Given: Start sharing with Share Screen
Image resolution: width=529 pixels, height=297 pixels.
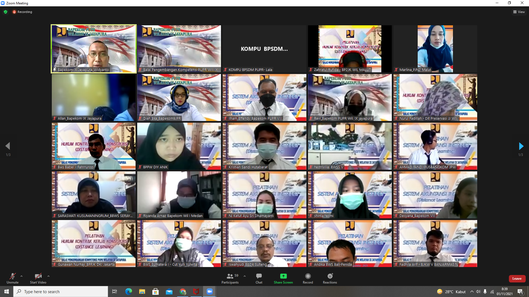Looking at the screenshot, I should (283, 278).
